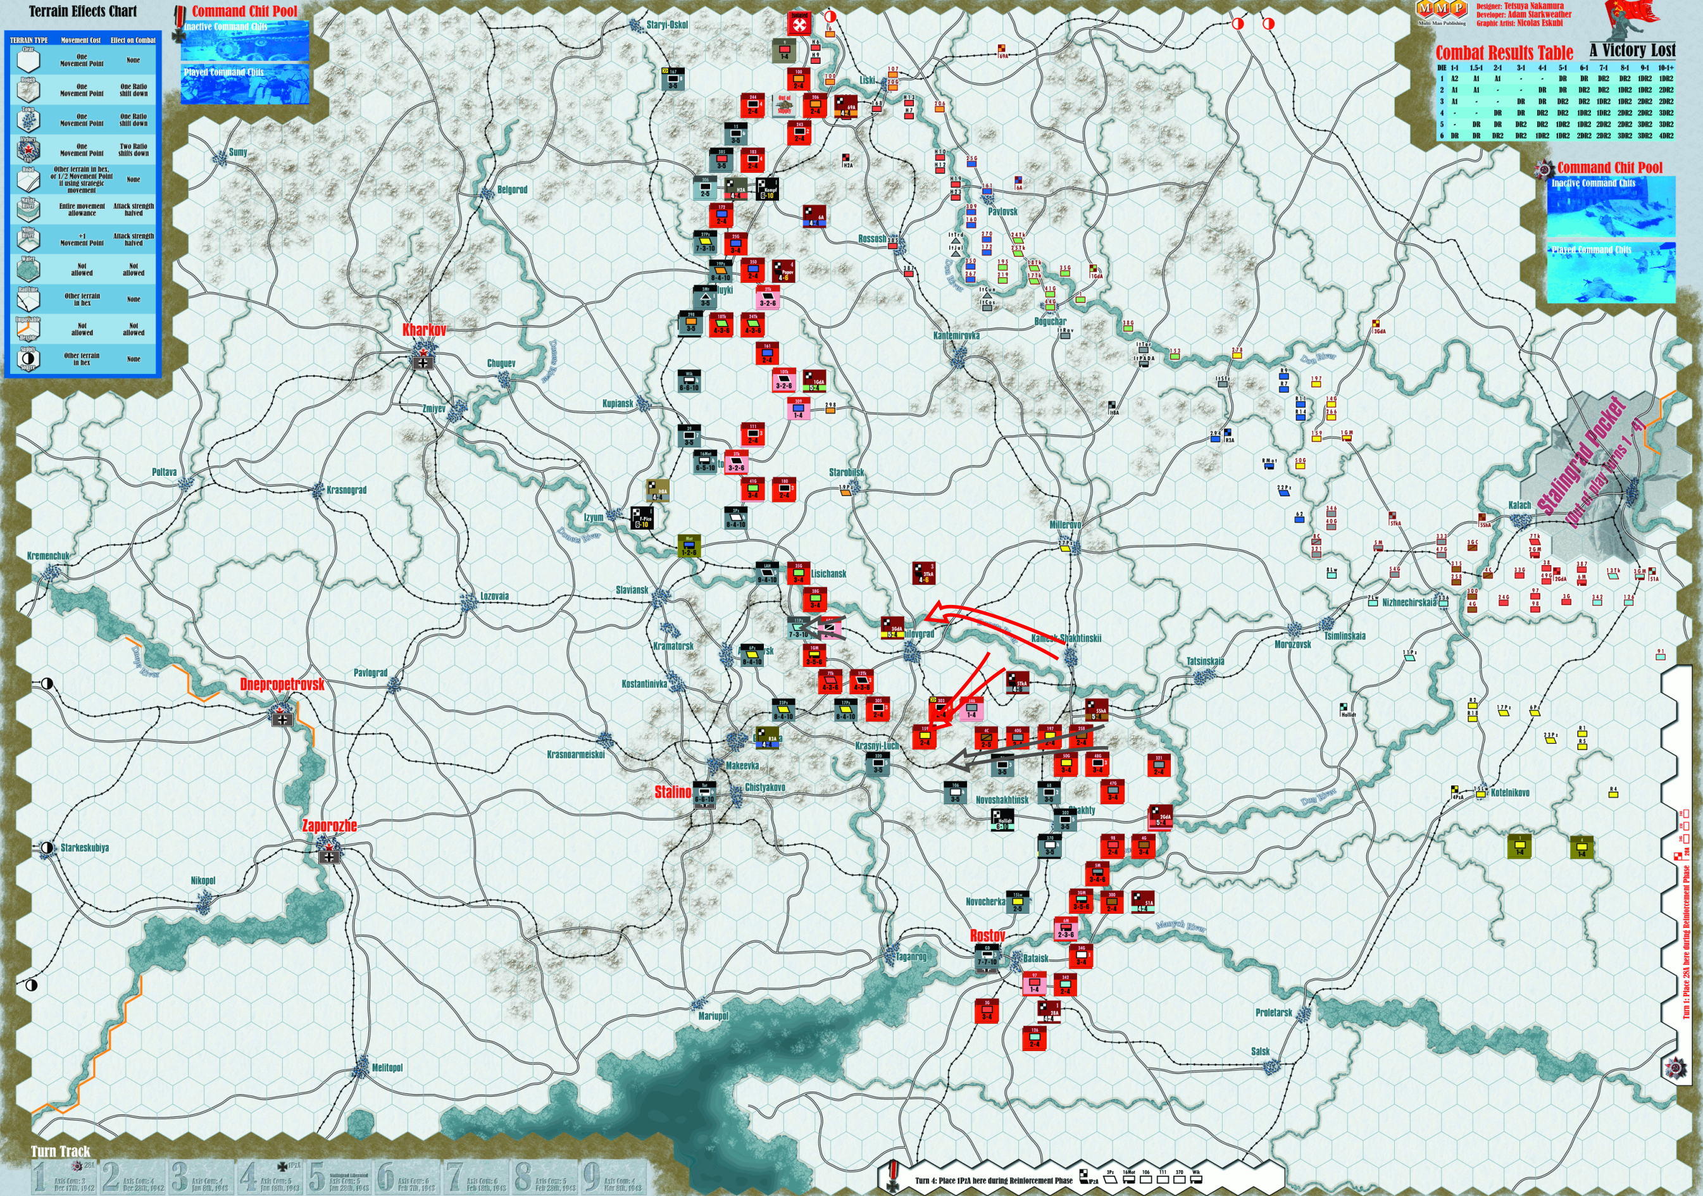Click the 6A 4-4 army counter
This screenshot has width=1703, height=1196.
815,216
